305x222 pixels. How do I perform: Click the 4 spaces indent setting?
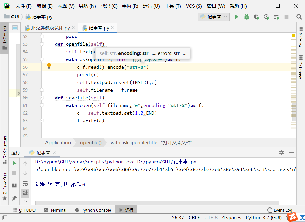coord(231,218)
